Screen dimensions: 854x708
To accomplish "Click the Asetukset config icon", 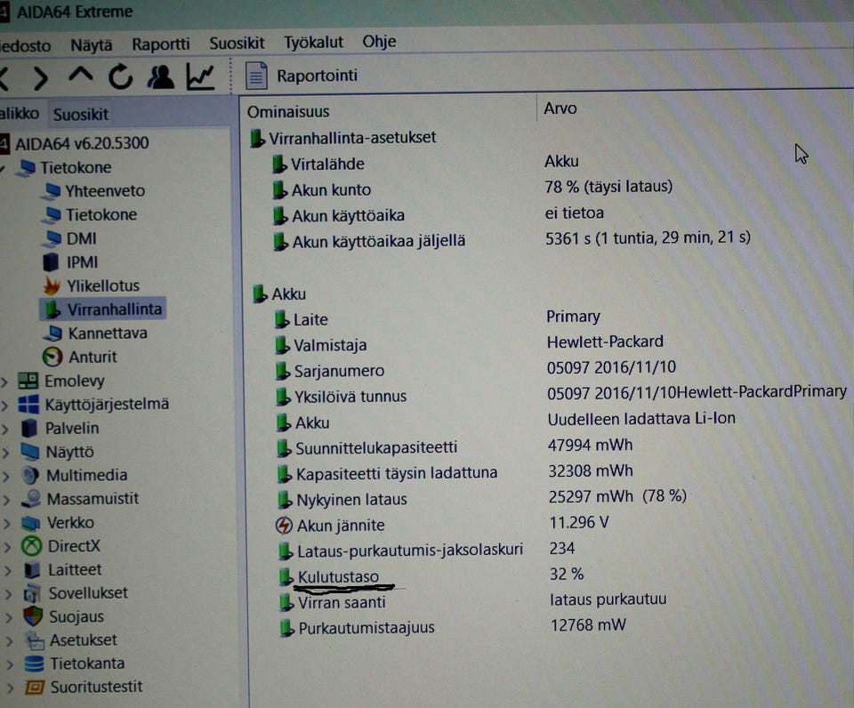I will (x=35, y=641).
